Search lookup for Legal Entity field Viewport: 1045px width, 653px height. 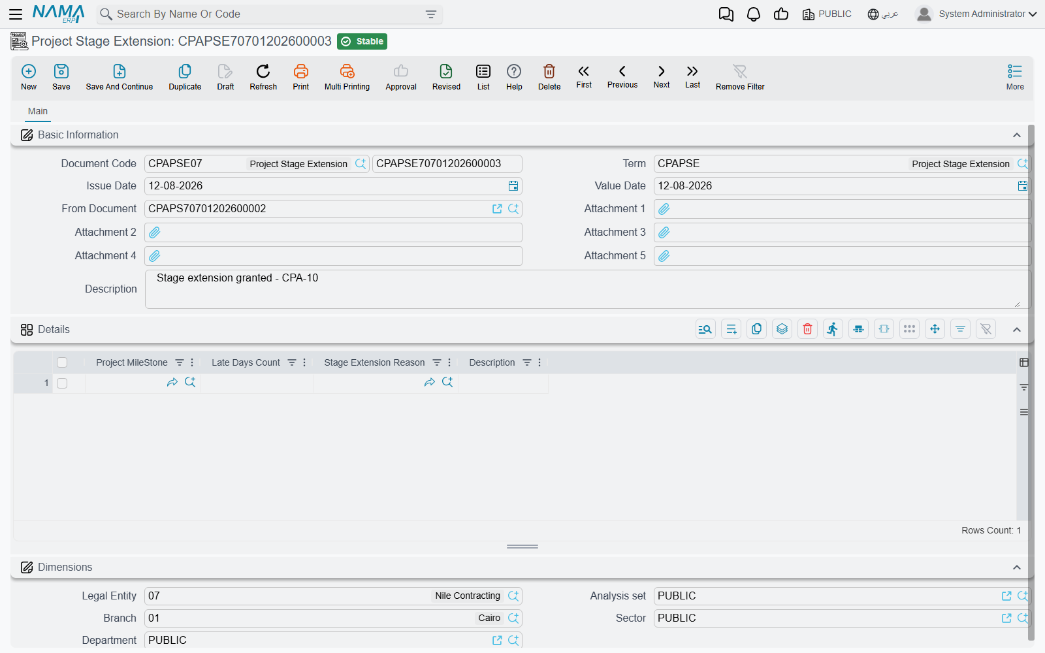point(513,596)
